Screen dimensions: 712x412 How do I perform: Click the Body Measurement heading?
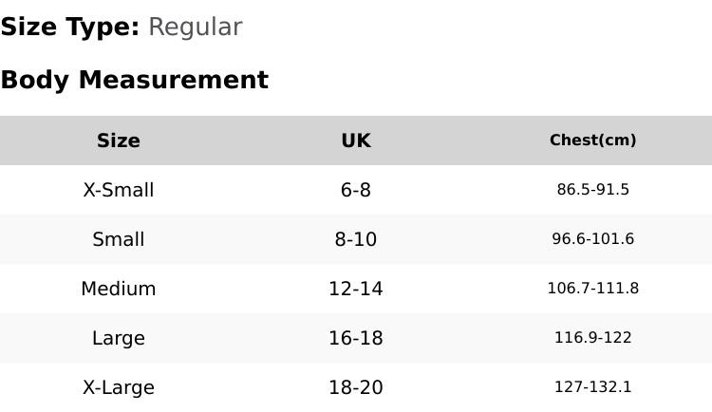(x=135, y=81)
